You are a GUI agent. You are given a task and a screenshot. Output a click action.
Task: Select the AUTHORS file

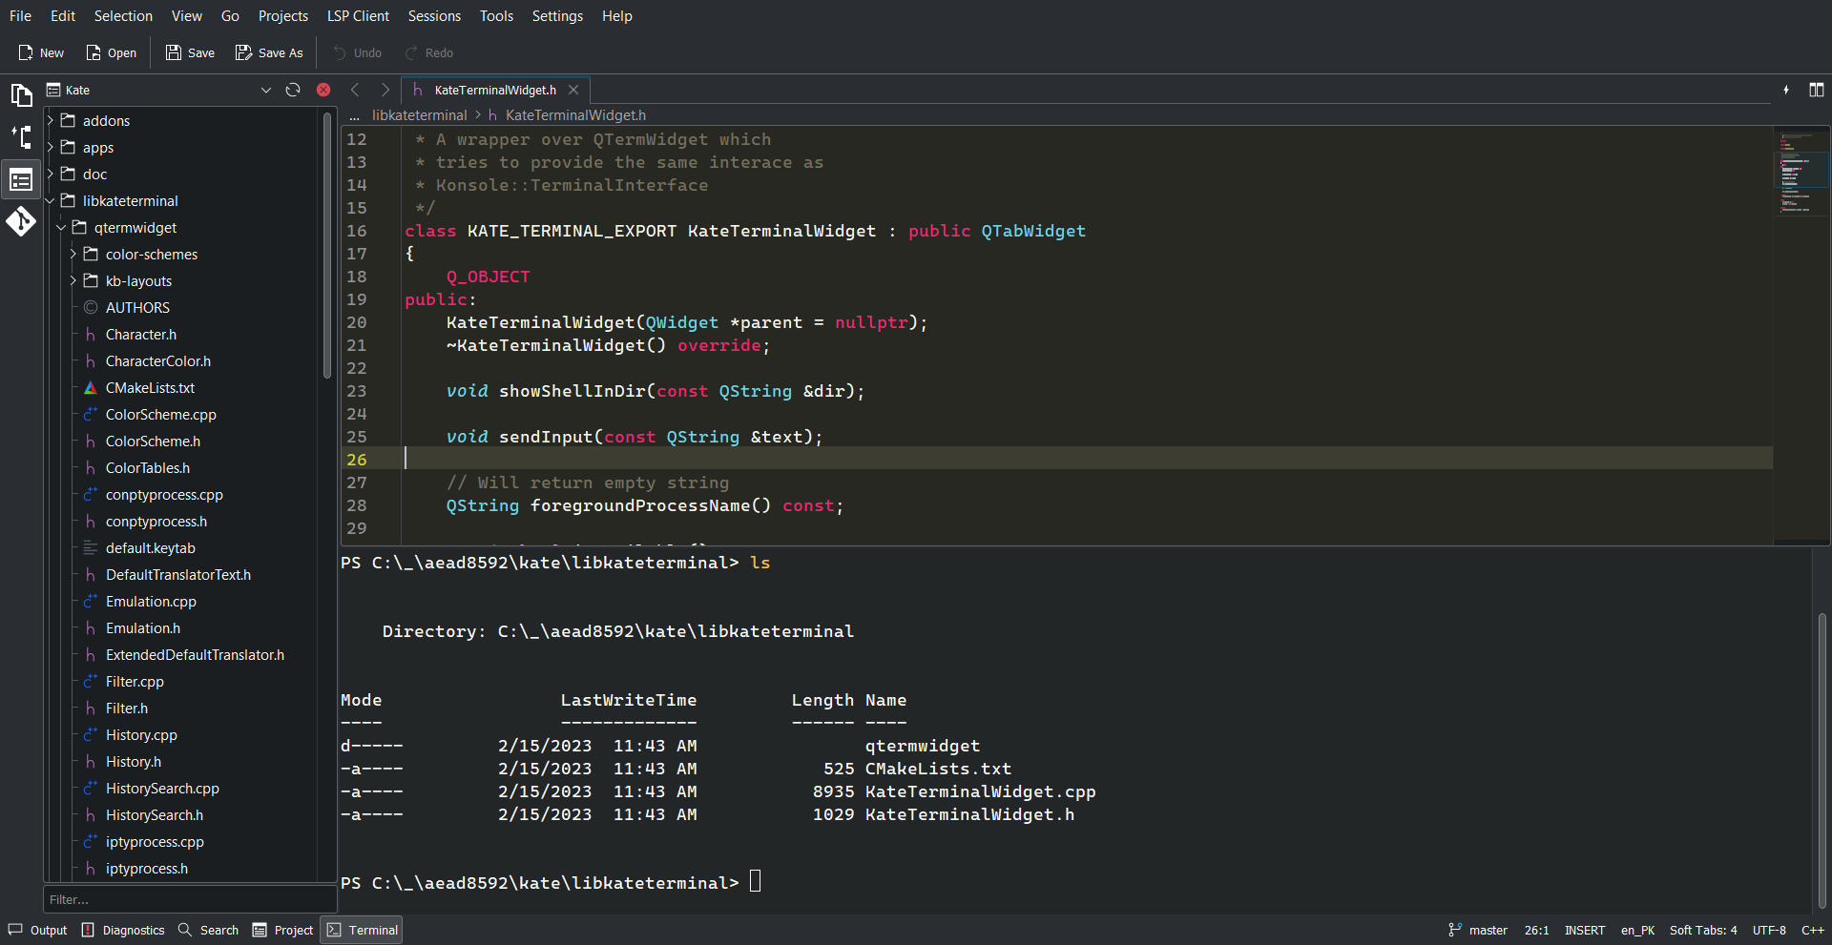(x=137, y=307)
